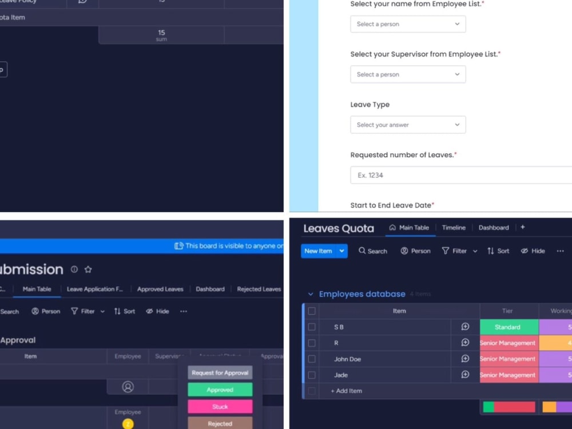Open more options ellipsis in Leaves Quota toolbar
Image resolution: width=572 pixels, height=429 pixels.
pyautogui.click(x=561, y=251)
